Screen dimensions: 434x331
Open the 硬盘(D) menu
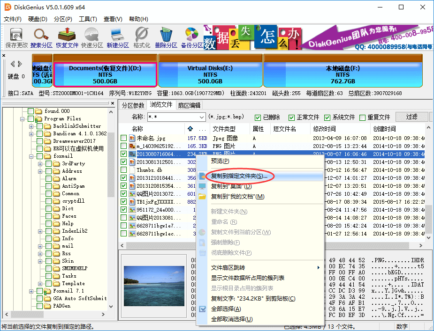(38, 19)
